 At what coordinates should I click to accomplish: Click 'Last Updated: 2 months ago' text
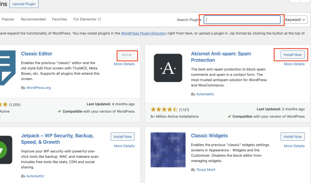coord(281,109)
